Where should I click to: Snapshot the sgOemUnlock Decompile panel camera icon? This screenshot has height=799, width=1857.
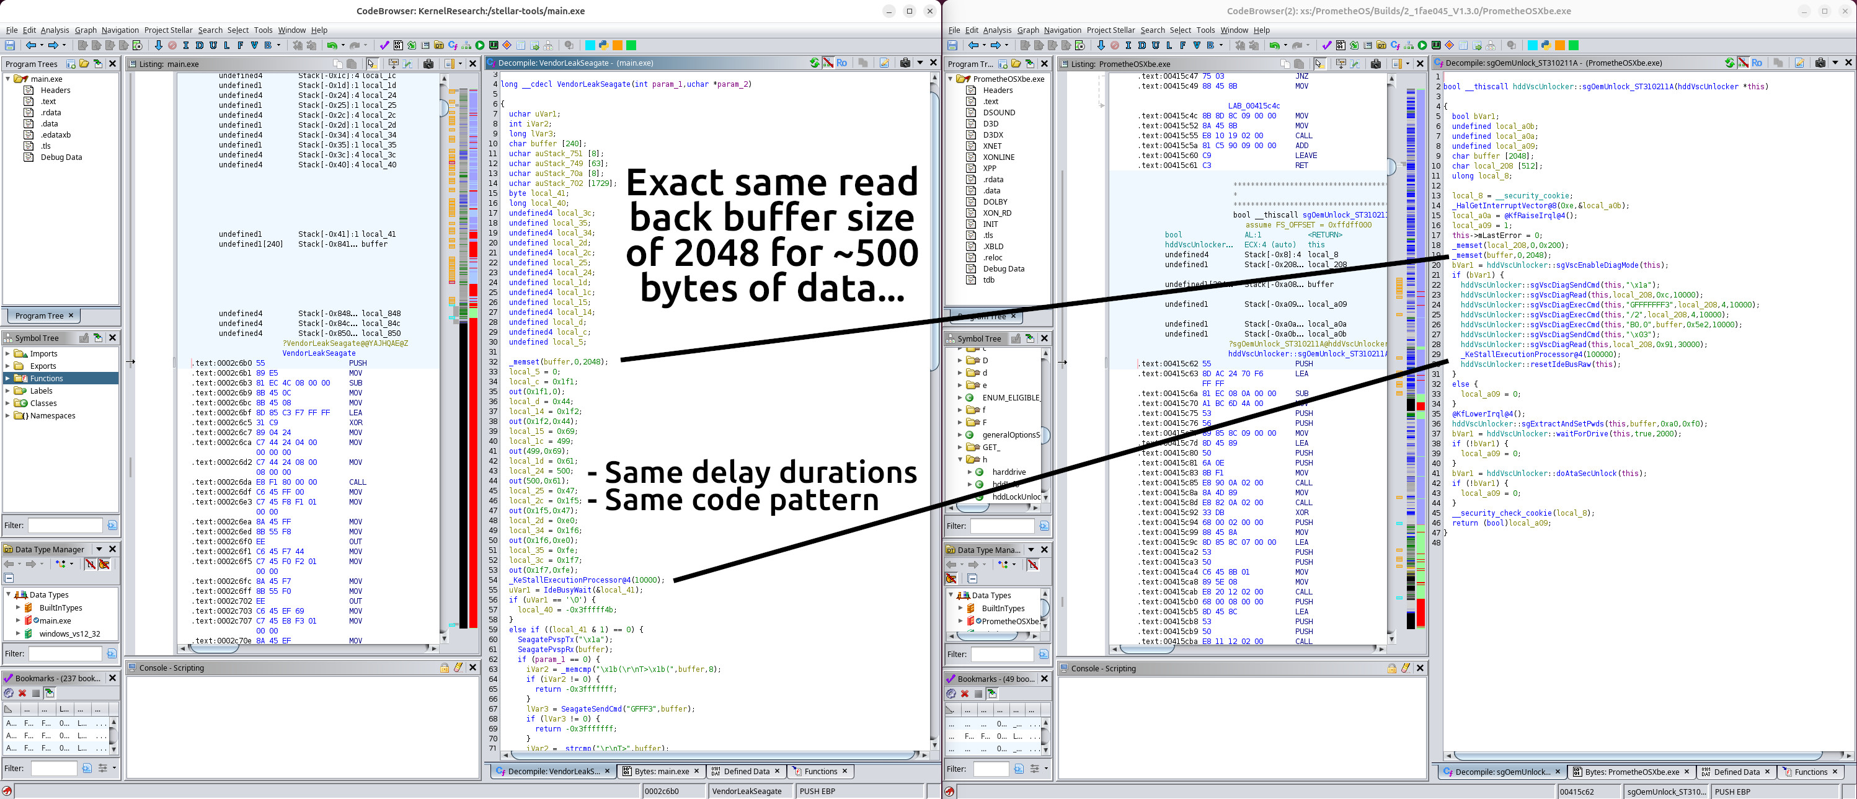[1820, 63]
